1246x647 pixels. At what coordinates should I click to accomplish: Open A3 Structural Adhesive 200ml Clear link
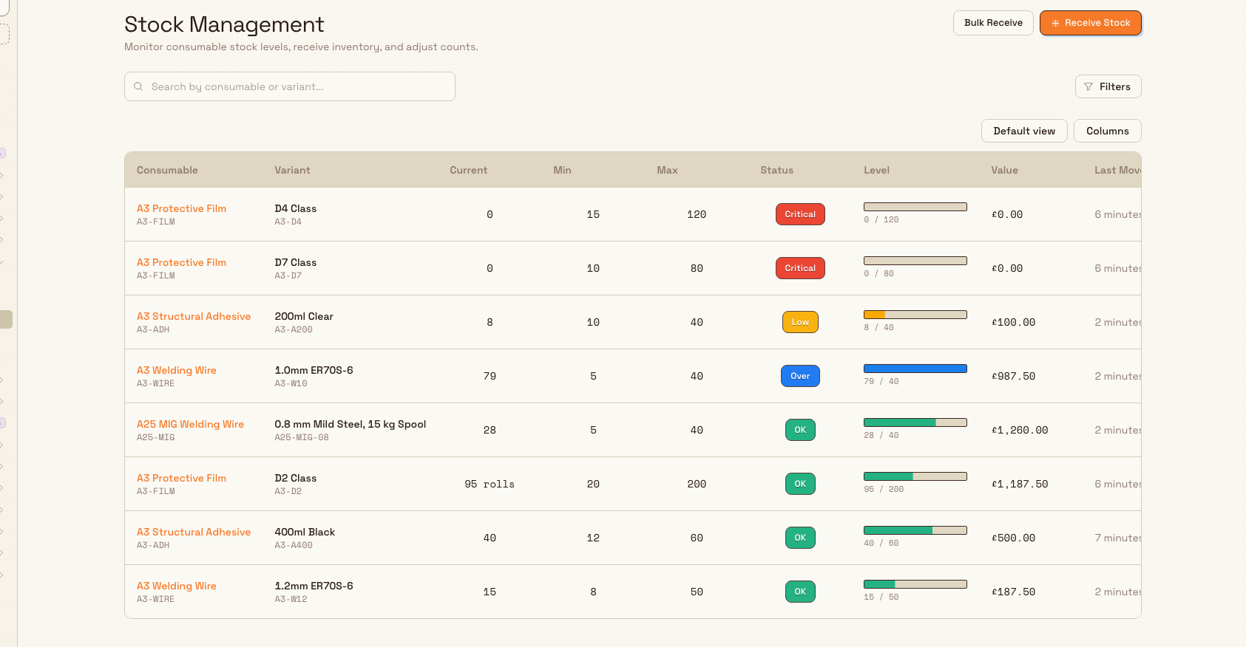coord(194,316)
